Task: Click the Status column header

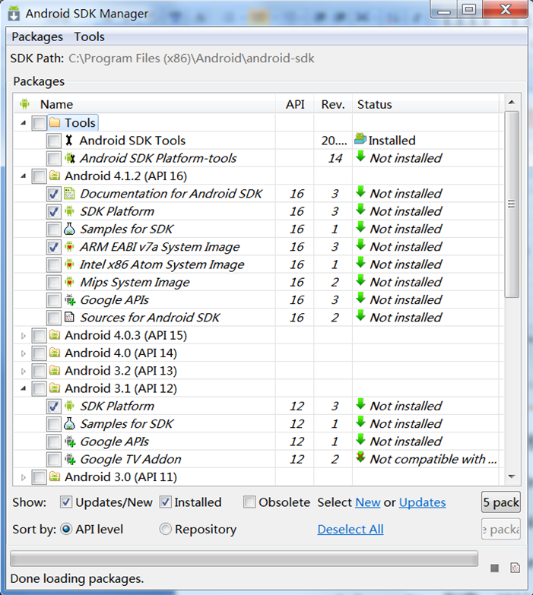Action: (x=426, y=103)
